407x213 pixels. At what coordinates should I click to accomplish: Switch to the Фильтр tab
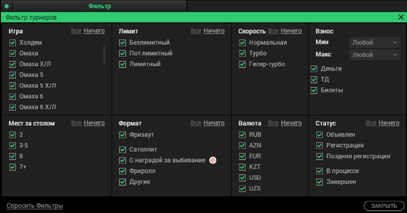[100, 7]
